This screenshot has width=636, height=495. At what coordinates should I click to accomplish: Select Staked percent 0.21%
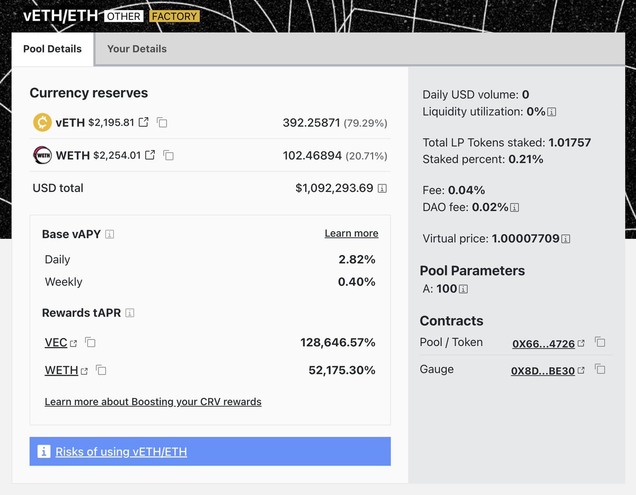526,159
